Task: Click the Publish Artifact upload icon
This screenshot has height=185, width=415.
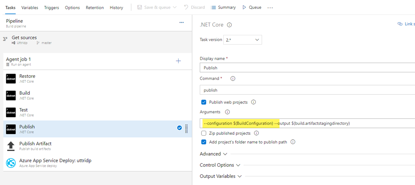Action: click(11, 146)
